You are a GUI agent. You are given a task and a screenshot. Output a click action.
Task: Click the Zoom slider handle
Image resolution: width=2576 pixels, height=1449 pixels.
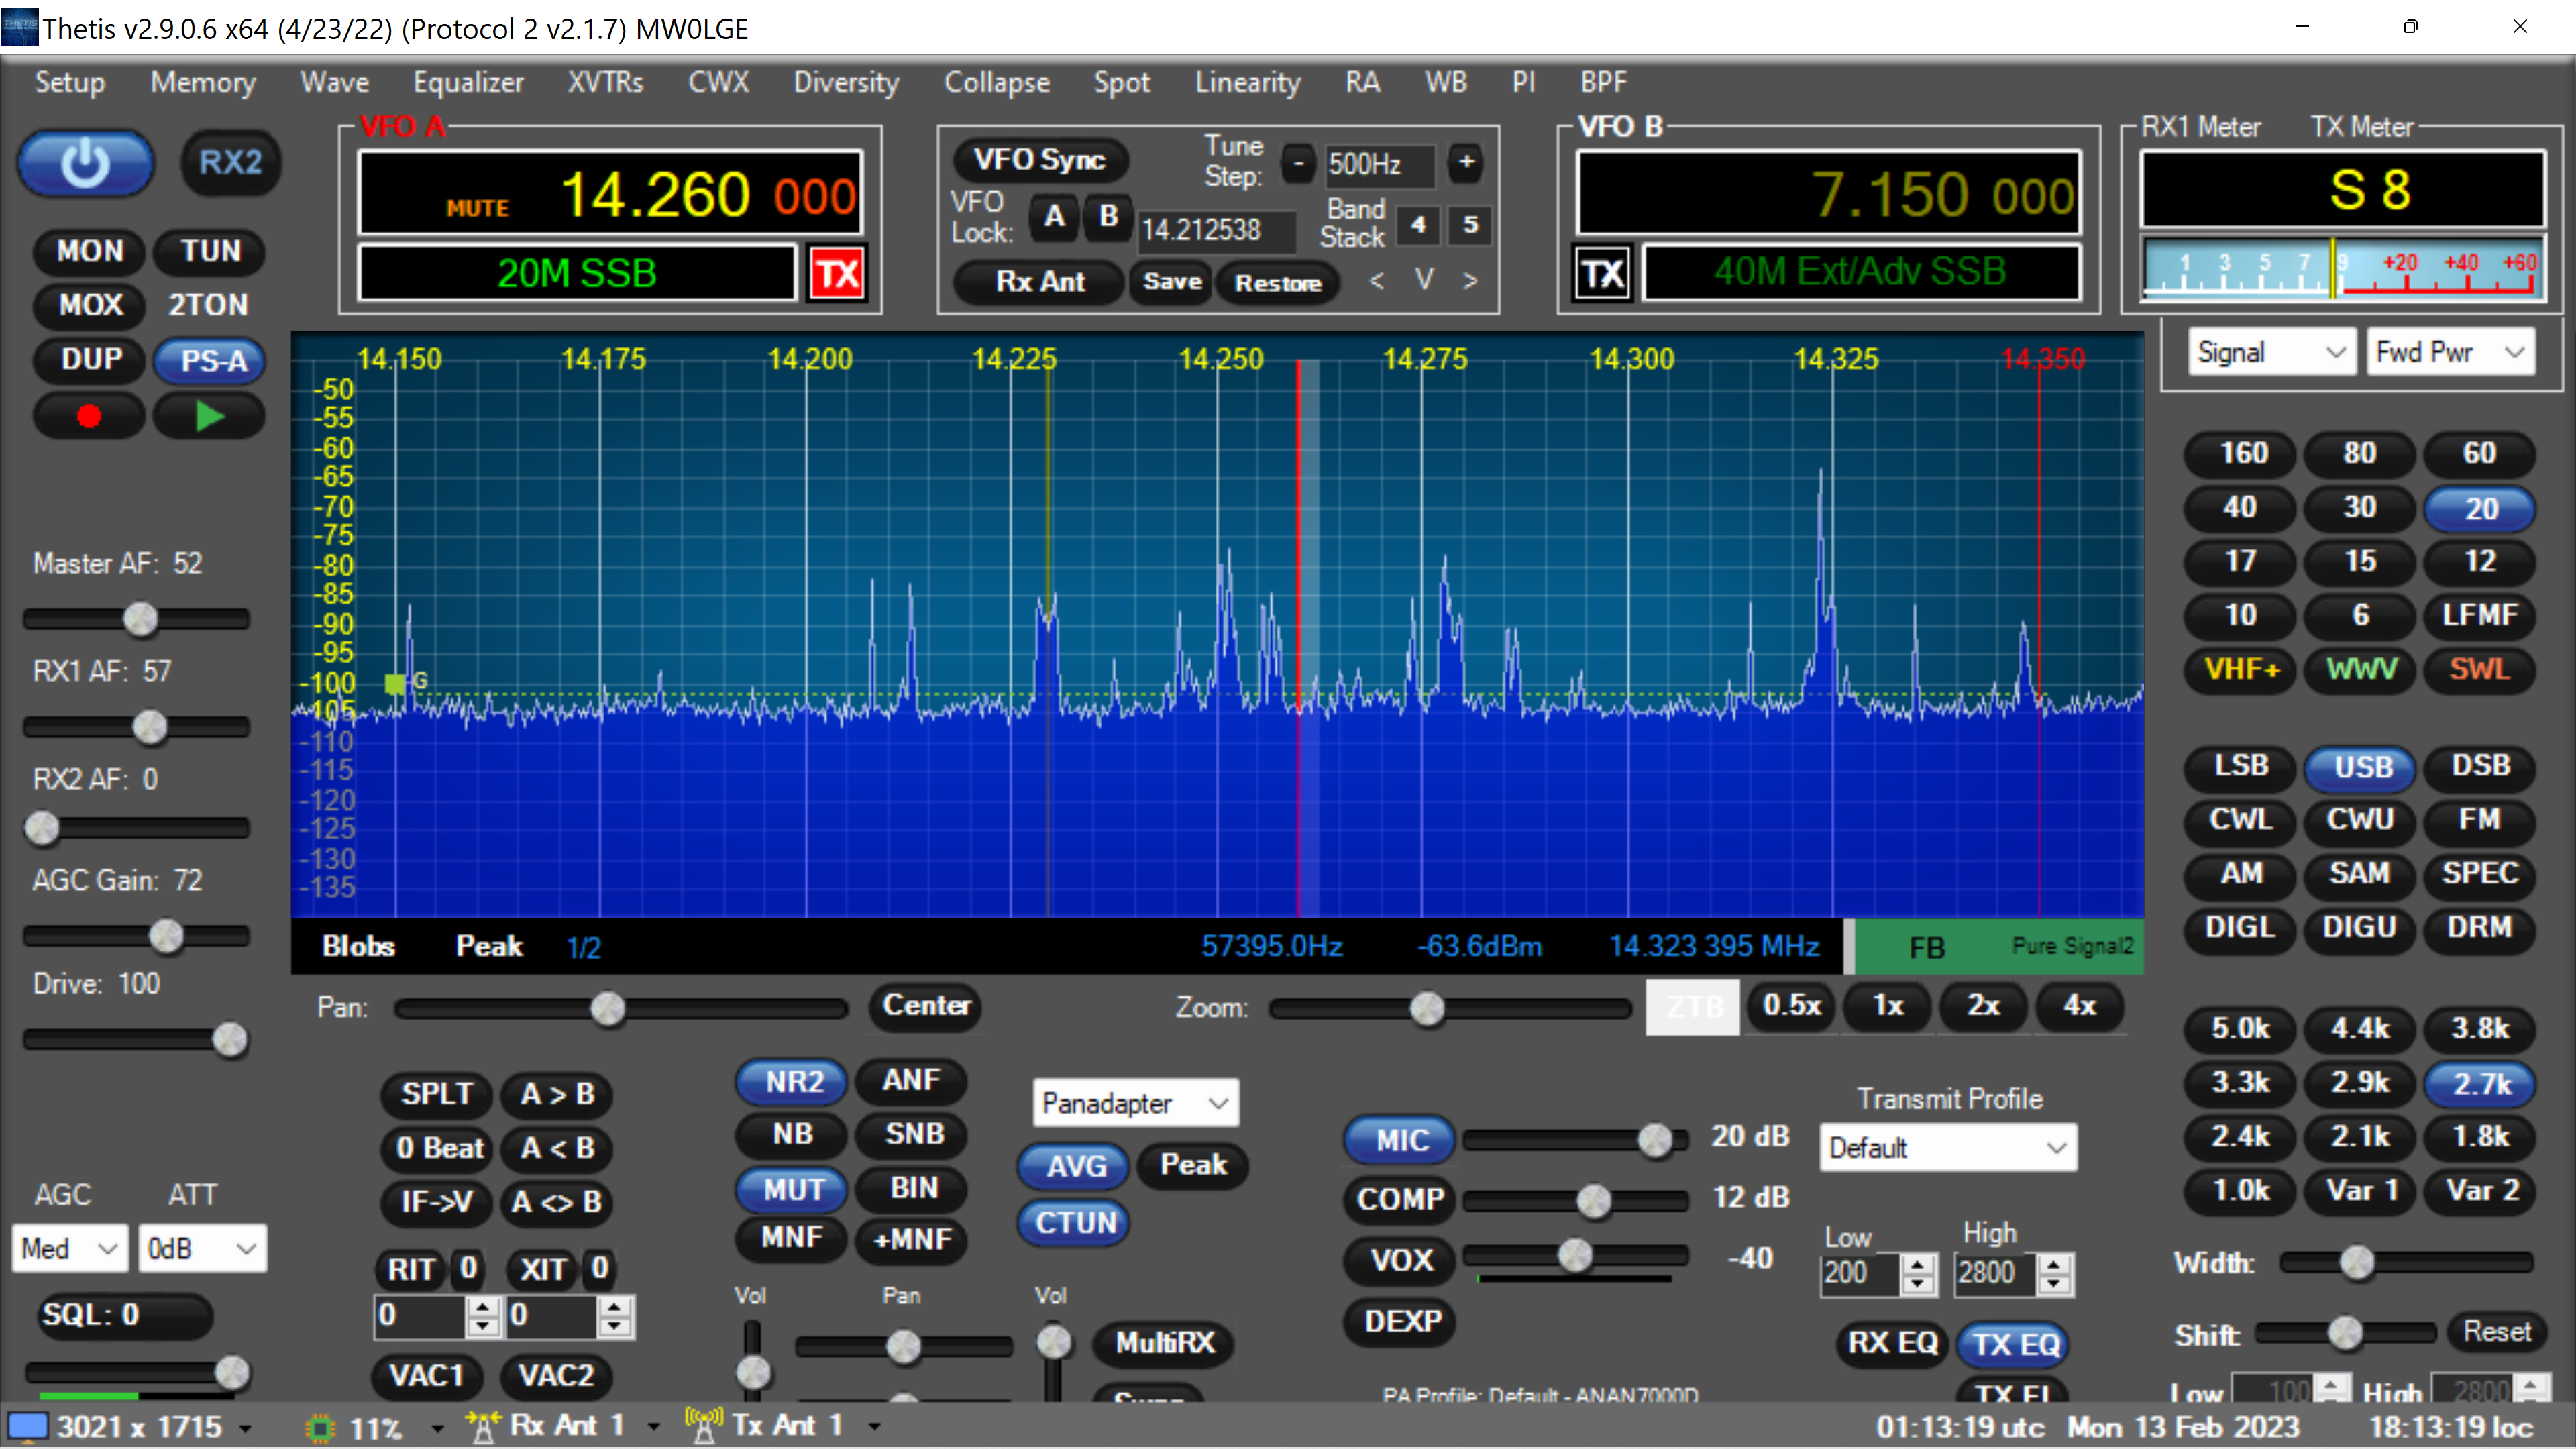click(x=1427, y=1008)
